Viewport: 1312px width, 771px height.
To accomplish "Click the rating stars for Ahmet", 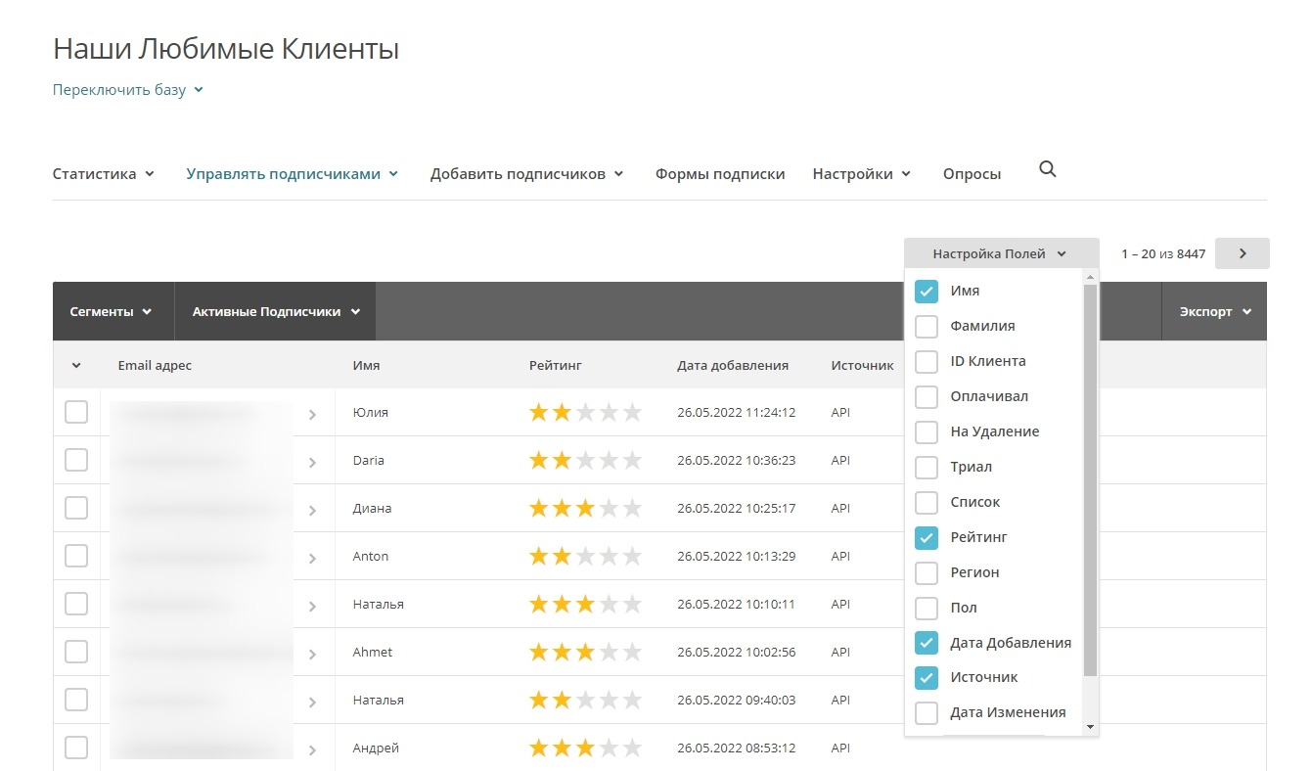I will tap(585, 652).
